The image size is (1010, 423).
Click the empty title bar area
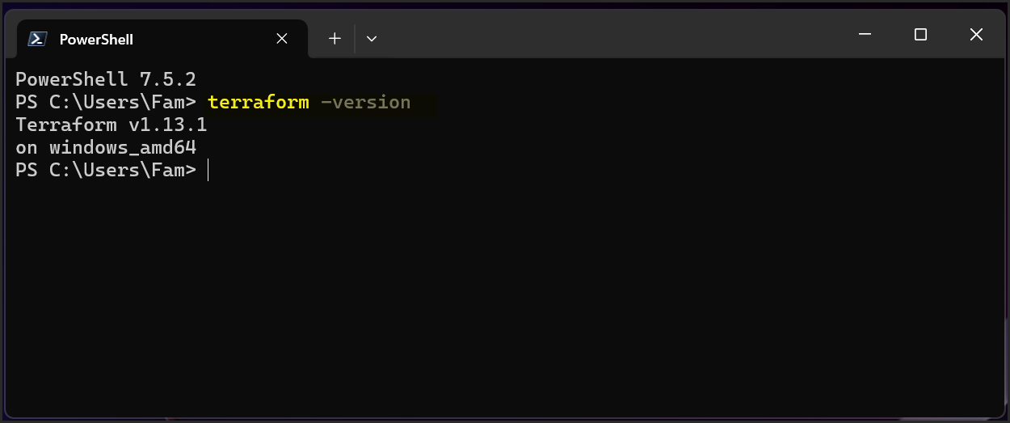pos(606,36)
